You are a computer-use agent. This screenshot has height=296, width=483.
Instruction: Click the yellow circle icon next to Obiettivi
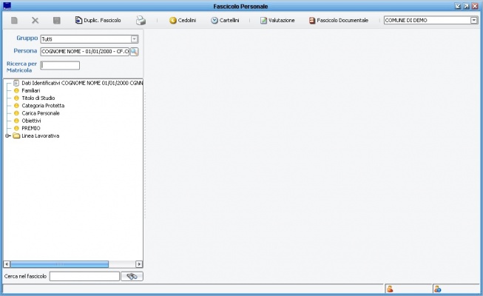click(16, 121)
